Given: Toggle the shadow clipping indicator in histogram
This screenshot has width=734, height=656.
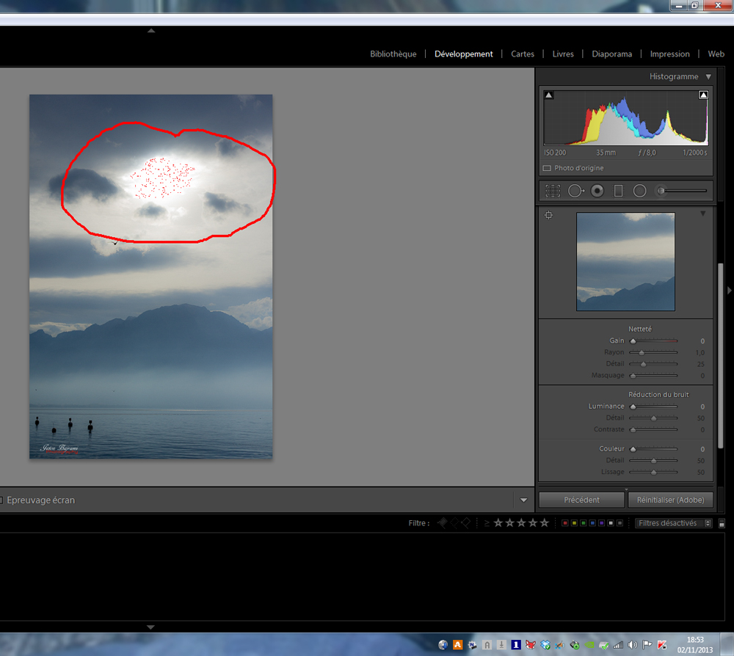Looking at the screenshot, I should pos(549,95).
